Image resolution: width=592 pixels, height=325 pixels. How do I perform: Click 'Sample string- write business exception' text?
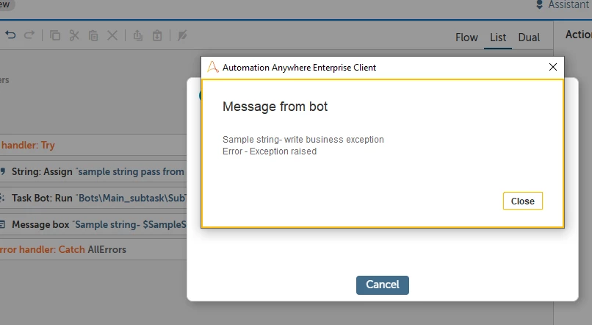point(303,140)
